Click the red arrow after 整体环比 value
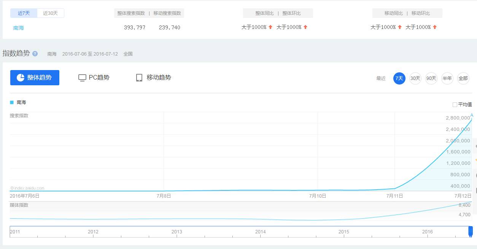This screenshot has width=477, height=249. tap(305, 27)
